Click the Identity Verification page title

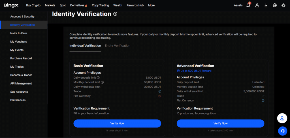click(x=82, y=14)
